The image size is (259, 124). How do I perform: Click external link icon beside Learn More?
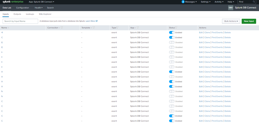tap(97, 21)
